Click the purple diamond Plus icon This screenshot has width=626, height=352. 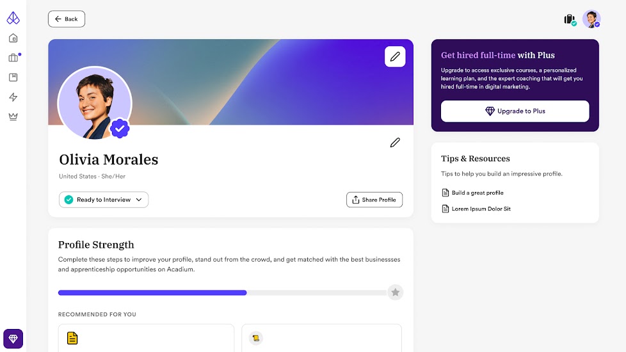pos(13,339)
